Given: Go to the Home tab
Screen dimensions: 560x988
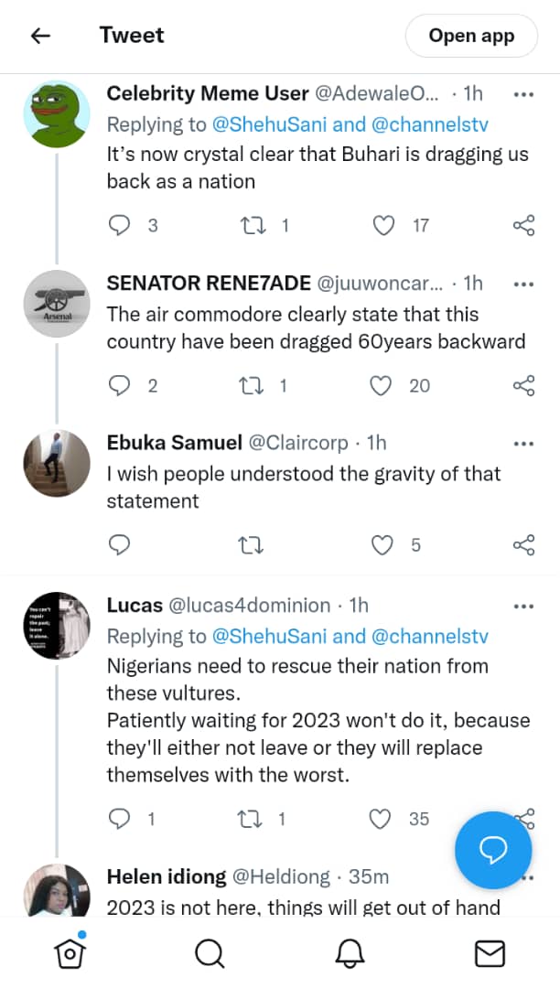Looking at the screenshot, I should pos(70,954).
